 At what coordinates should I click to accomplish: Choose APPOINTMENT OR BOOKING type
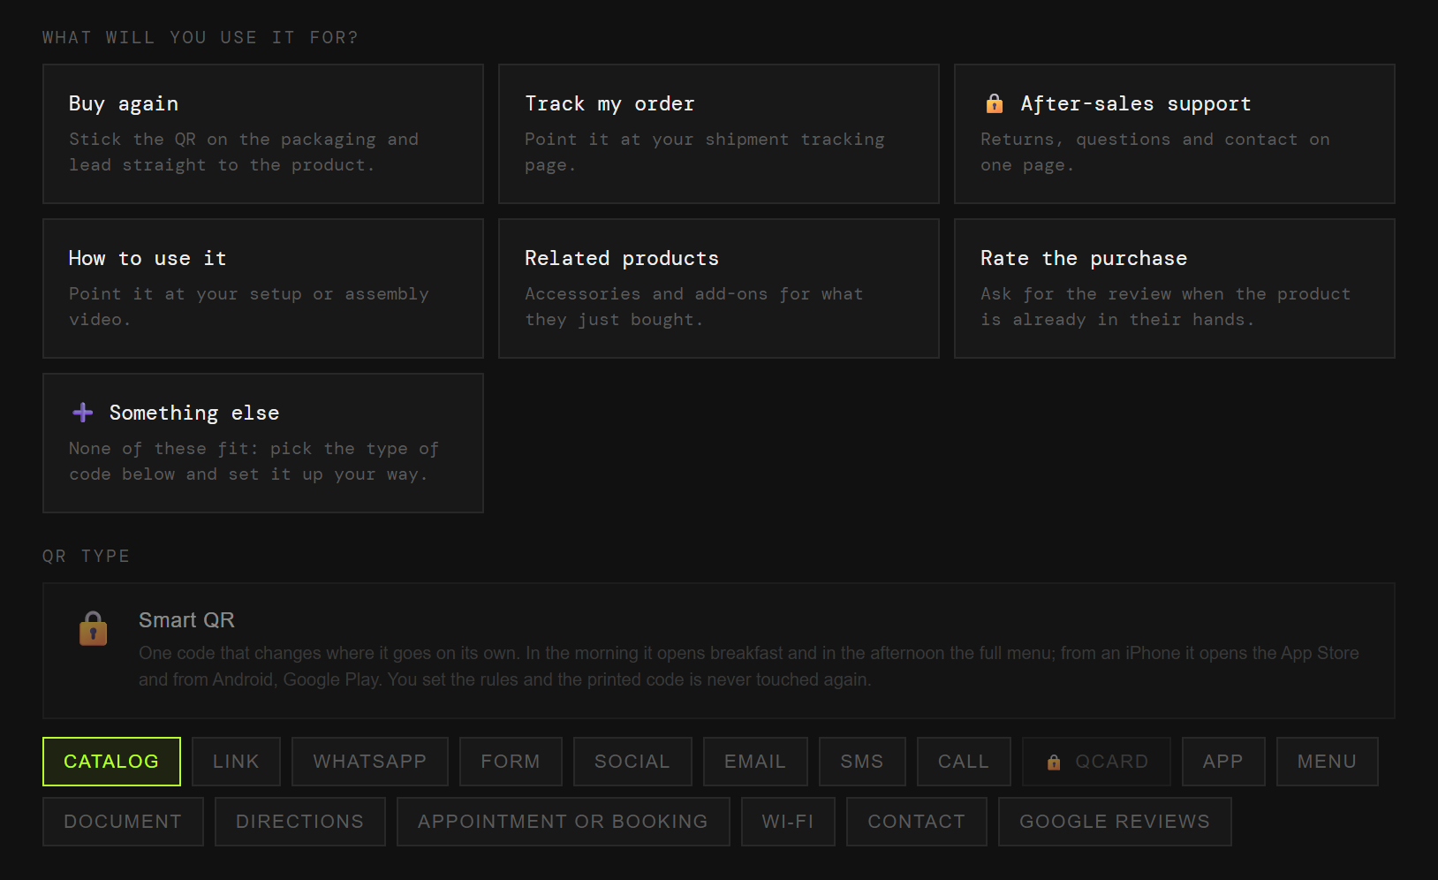point(564,822)
